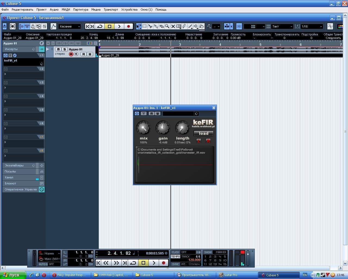The width and height of the screenshot is (348, 279).
Task: Open the keFIR plugin editor from inspector
Action: pyautogui.click(x=15, y=55)
